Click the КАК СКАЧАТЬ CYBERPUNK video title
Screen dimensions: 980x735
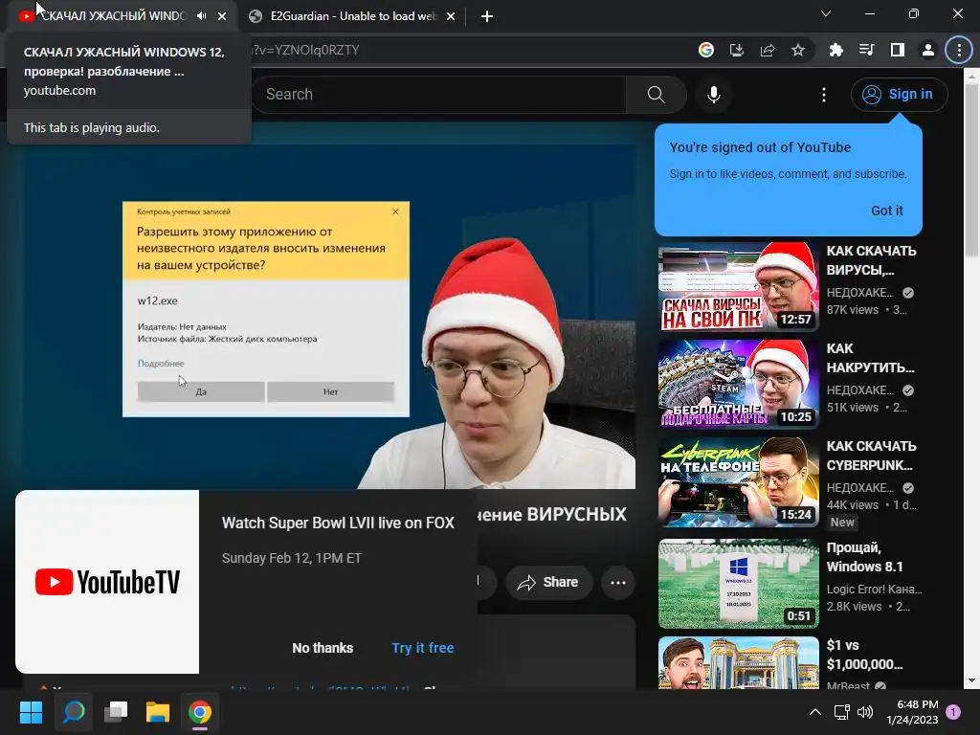coord(871,456)
